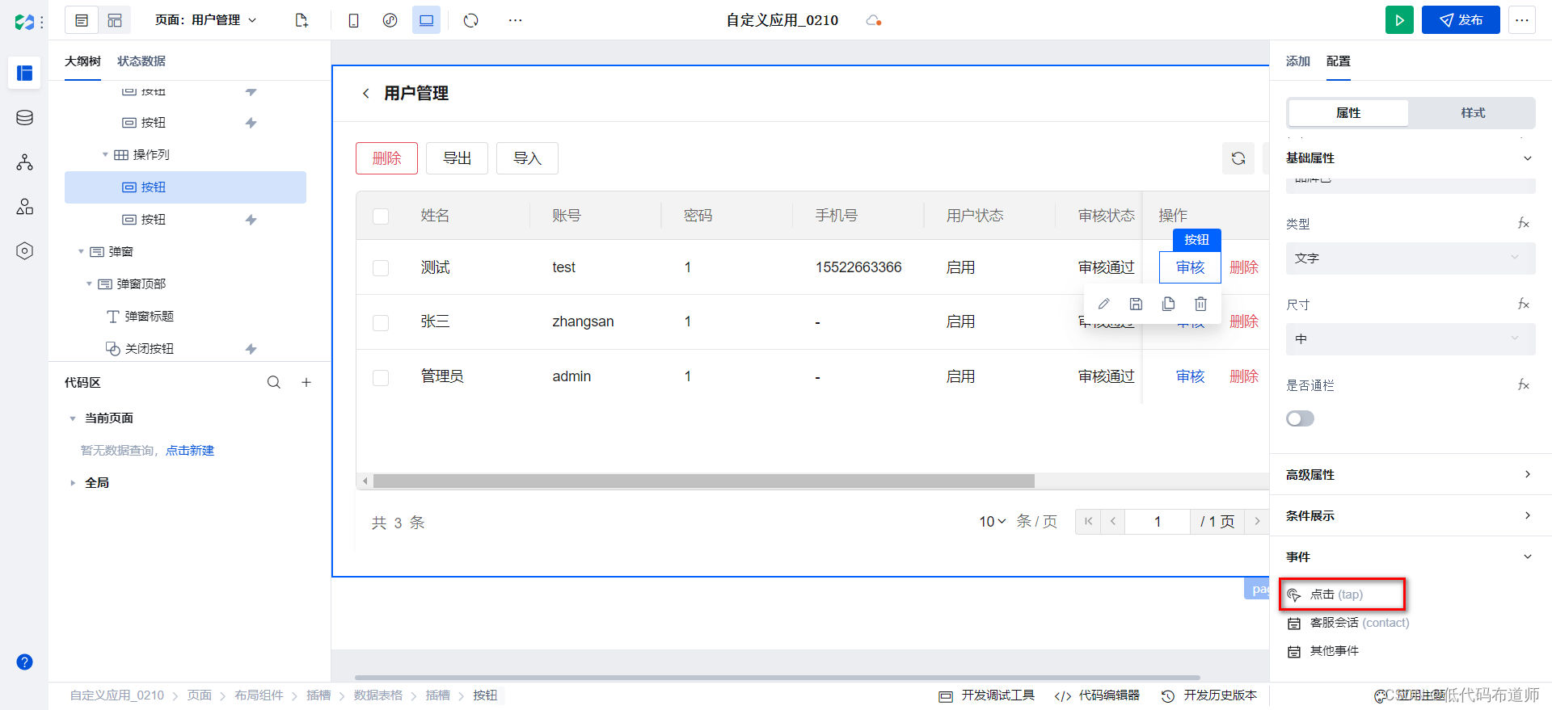
Task: Open the 10 条/页 page size dropdown
Action: pos(992,522)
